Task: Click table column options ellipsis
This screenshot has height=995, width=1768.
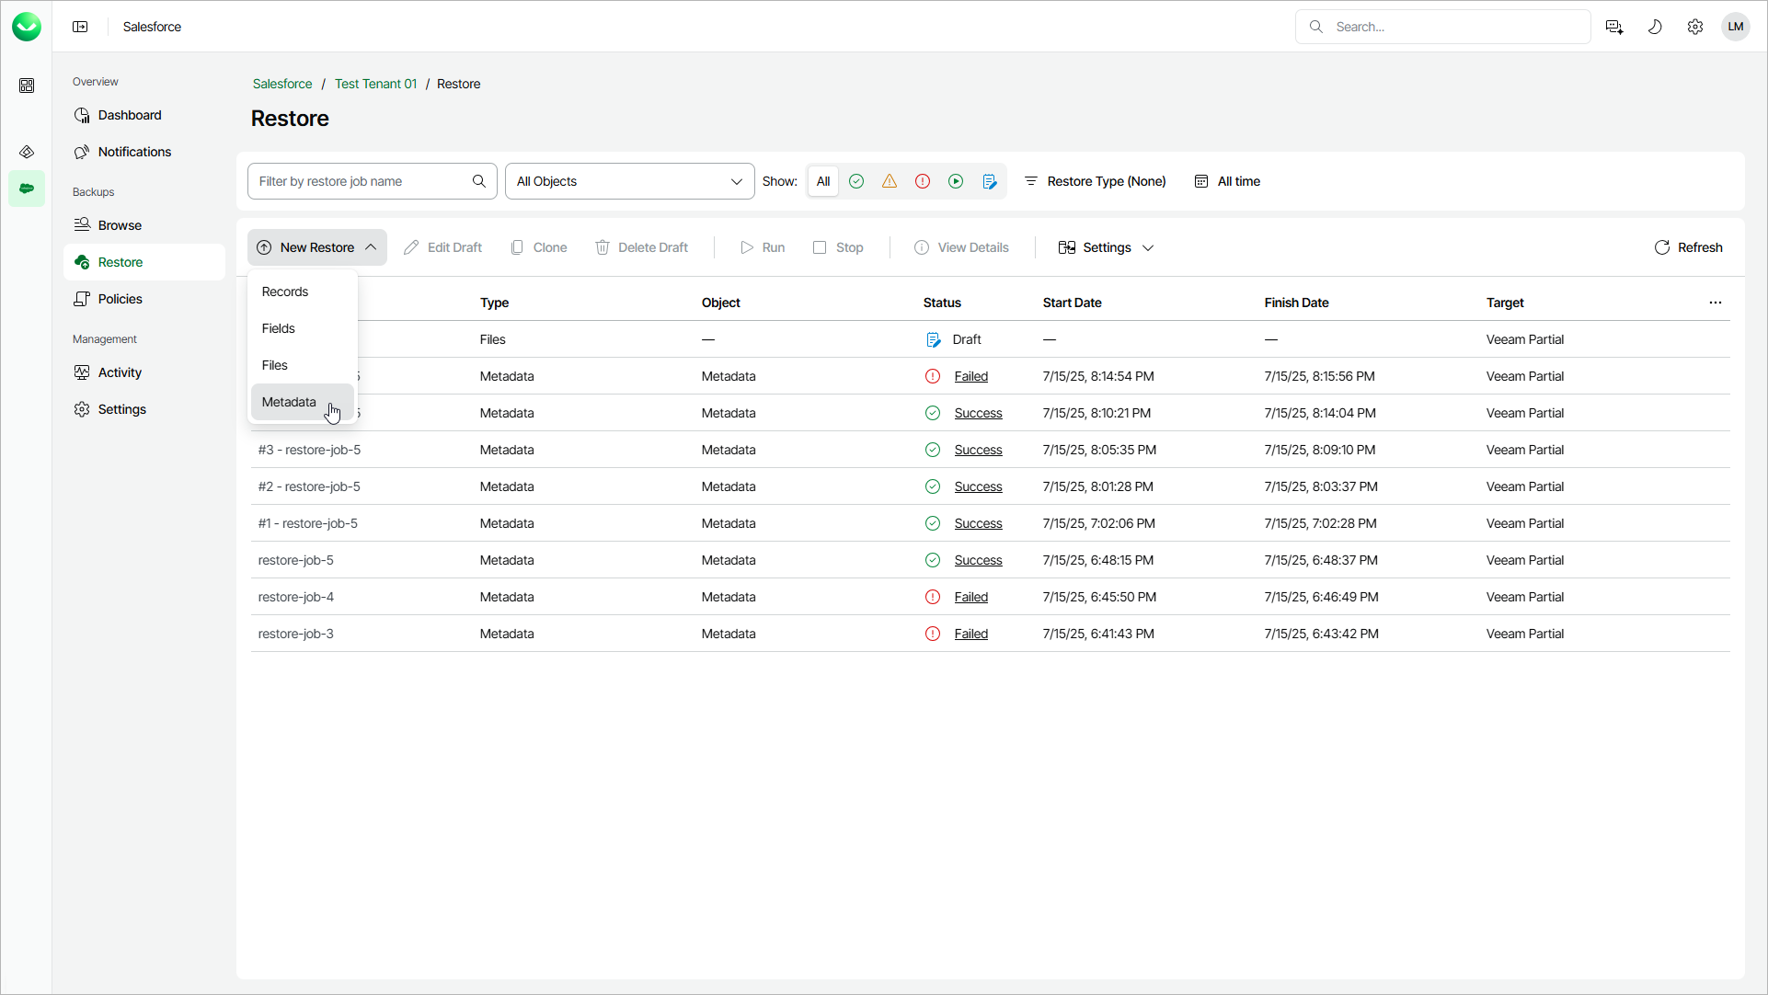Action: 1716,303
